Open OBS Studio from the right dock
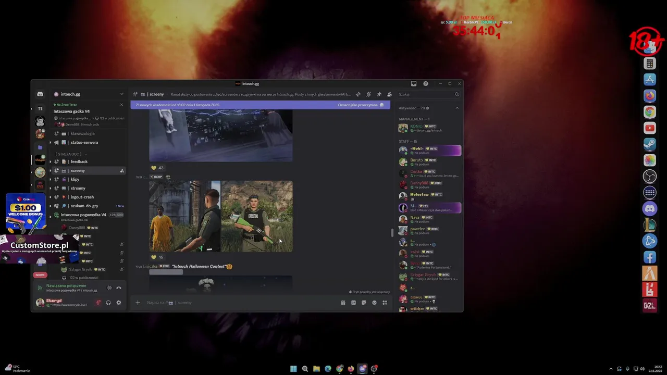Image resolution: width=667 pixels, height=375 pixels. 650,177
